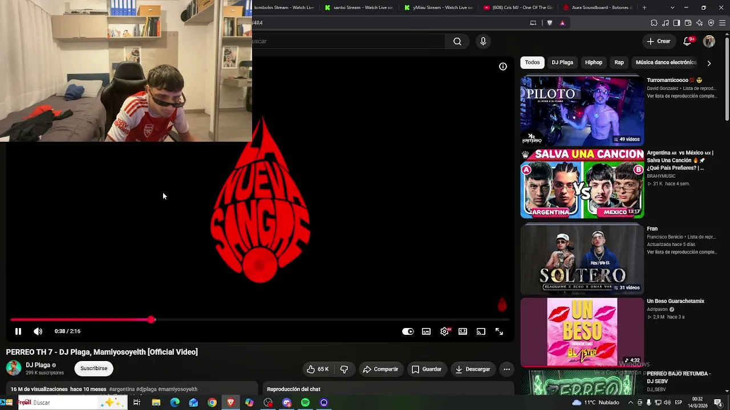
Task: Open the Brave Wallet icon
Action: (688, 23)
